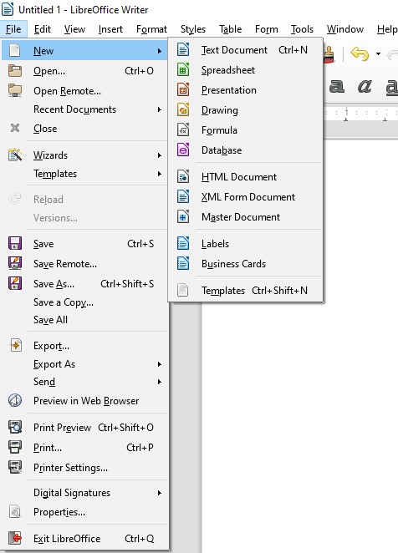Expand the Wizards submenu arrow
This screenshot has height=553, width=398.
coord(160,155)
